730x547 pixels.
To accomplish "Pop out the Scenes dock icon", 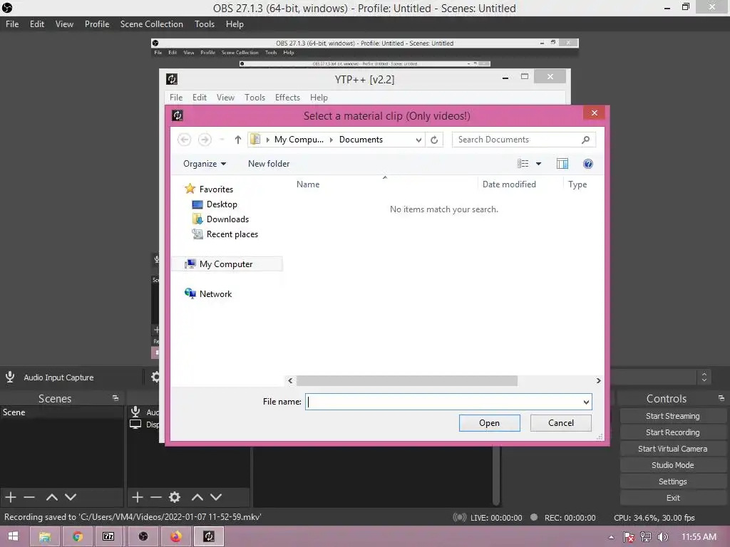I will (x=115, y=398).
